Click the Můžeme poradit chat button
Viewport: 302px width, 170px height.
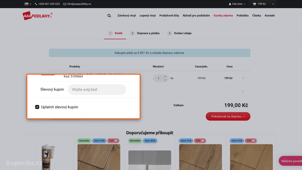tap(290, 161)
